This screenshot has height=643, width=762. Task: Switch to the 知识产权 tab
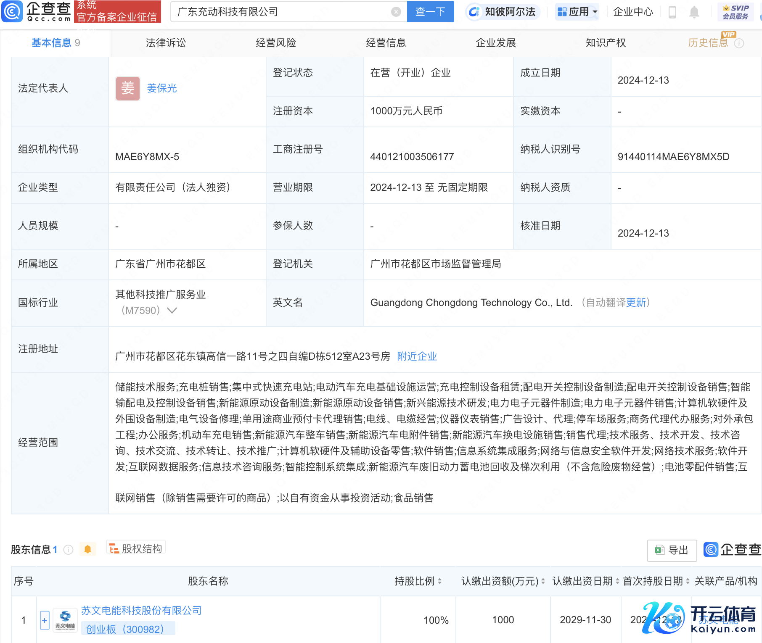(x=606, y=43)
